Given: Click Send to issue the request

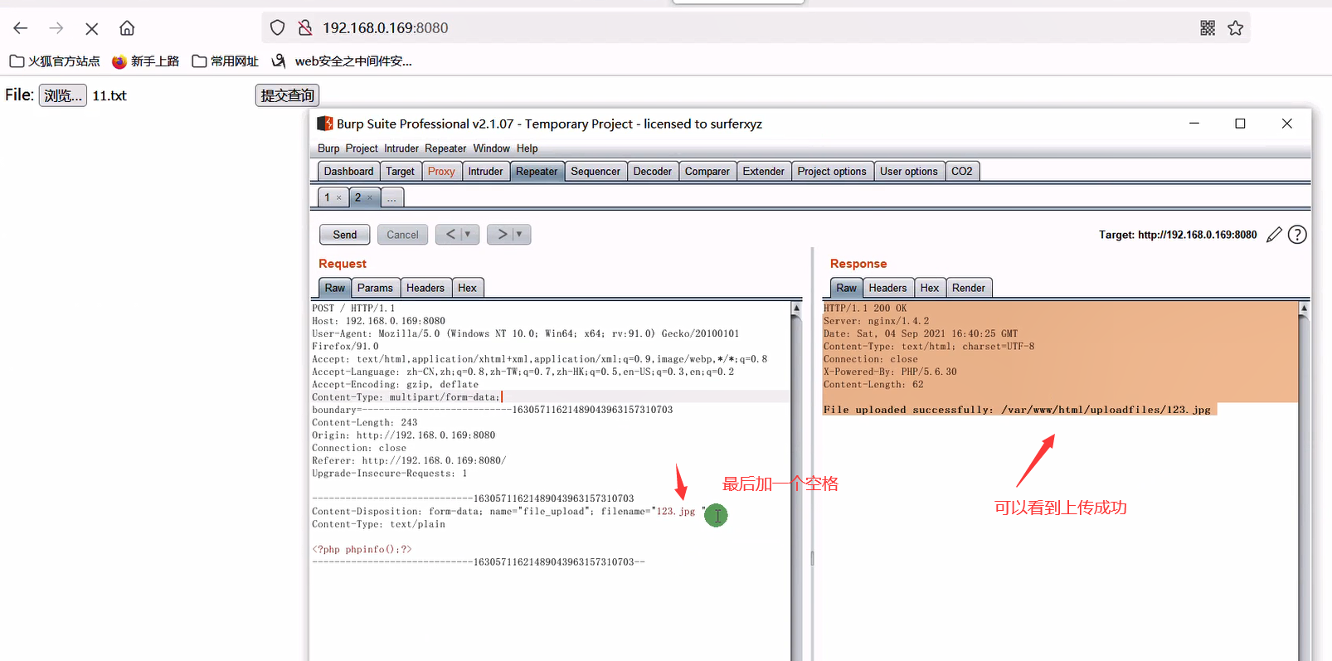Looking at the screenshot, I should (345, 235).
